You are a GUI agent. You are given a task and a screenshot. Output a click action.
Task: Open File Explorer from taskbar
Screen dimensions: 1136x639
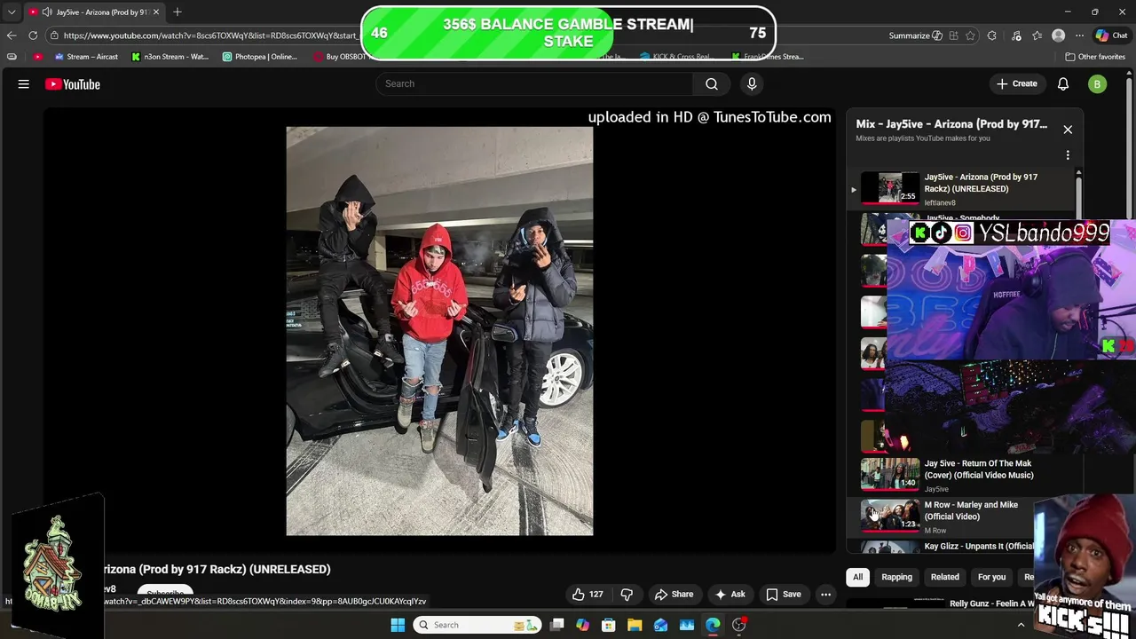635,625
